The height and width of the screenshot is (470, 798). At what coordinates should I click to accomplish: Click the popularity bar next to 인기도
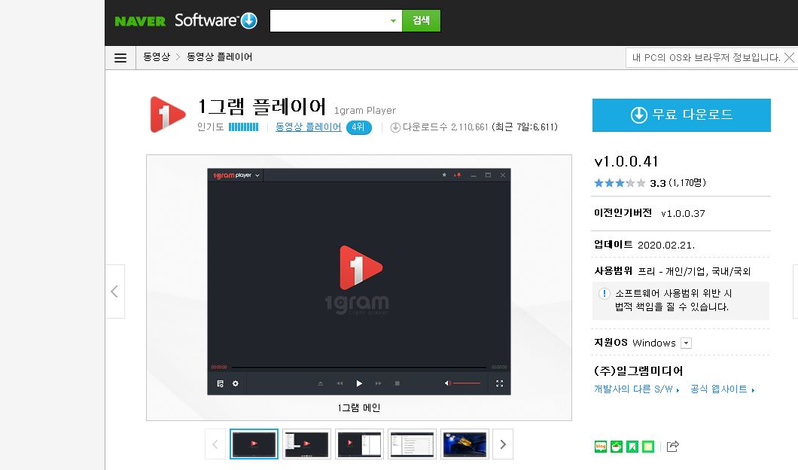click(x=243, y=127)
